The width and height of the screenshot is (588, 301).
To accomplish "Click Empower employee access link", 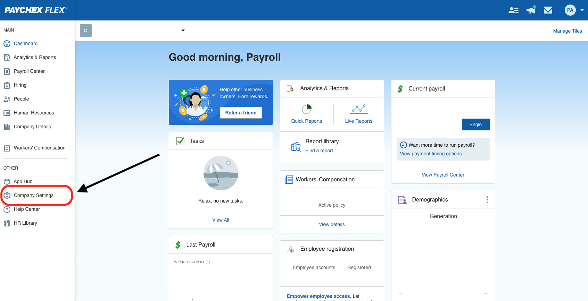I will [x=318, y=296].
